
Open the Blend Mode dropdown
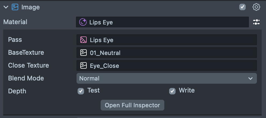point(166,78)
